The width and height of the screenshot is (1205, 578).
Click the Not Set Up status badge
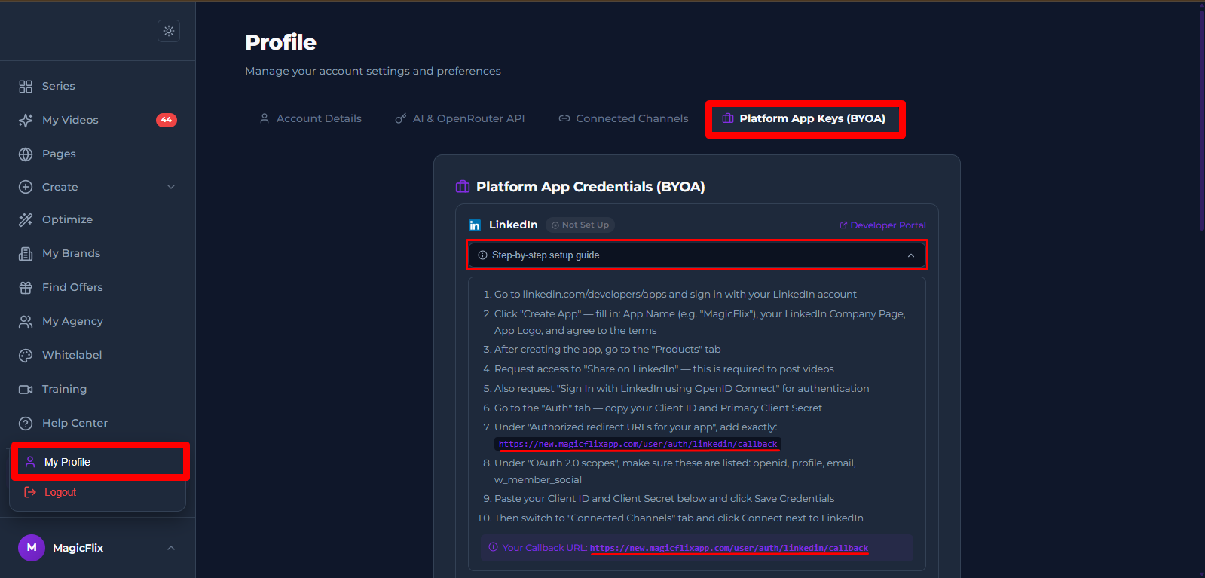point(580,225)
